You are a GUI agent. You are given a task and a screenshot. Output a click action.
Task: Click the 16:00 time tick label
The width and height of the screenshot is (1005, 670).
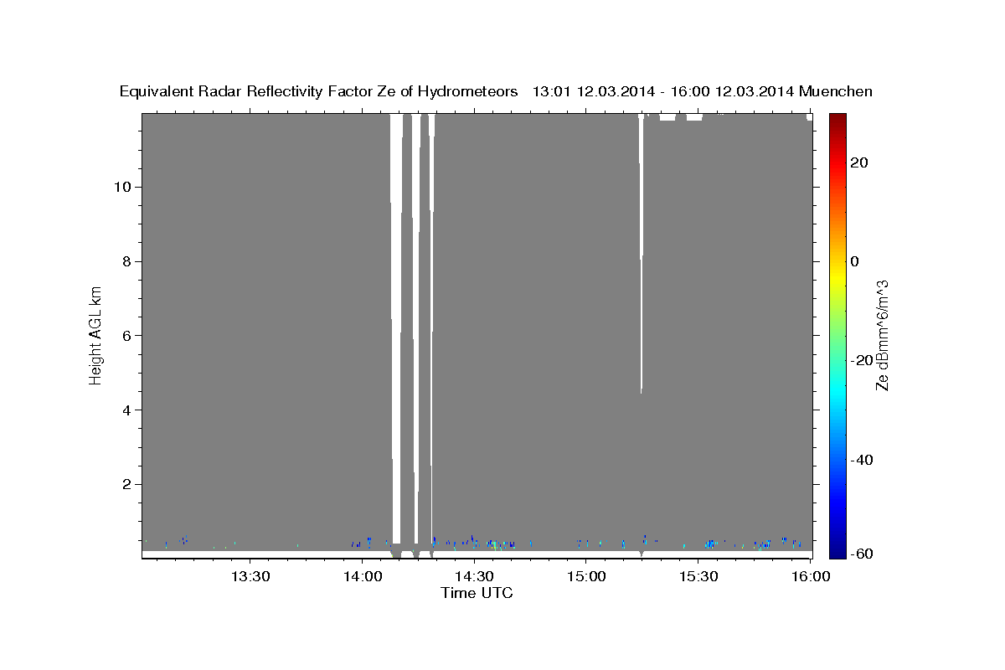811,576
